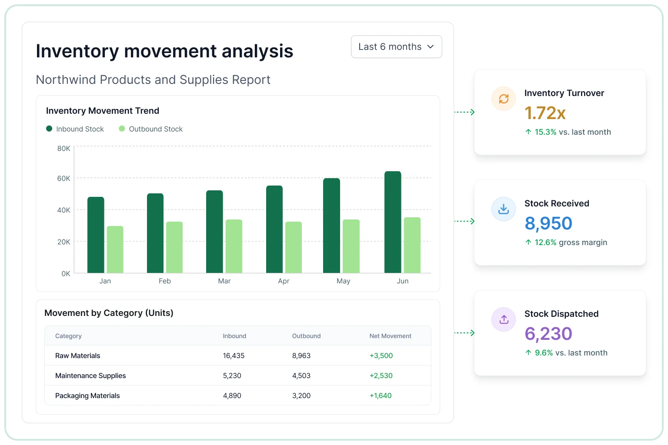Screen dimensions: 668x445
Task: Click the Inventory Movement Trend heading
Action: pyautogui.click(x=103, y=111)
